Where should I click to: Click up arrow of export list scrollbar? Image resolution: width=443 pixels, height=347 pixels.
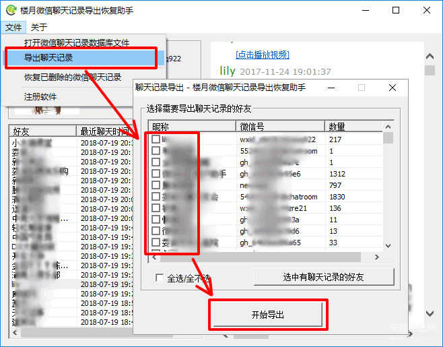coord(388,127)
